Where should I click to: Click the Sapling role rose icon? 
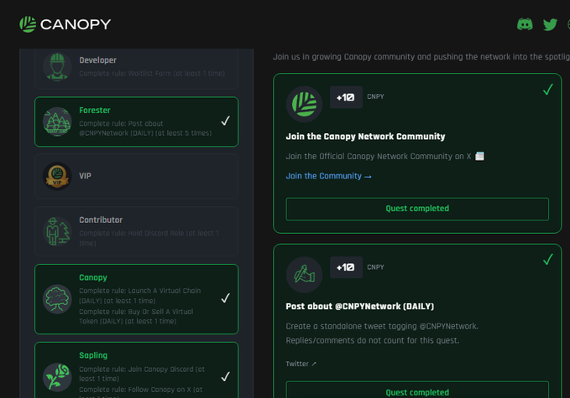(57, 377)
